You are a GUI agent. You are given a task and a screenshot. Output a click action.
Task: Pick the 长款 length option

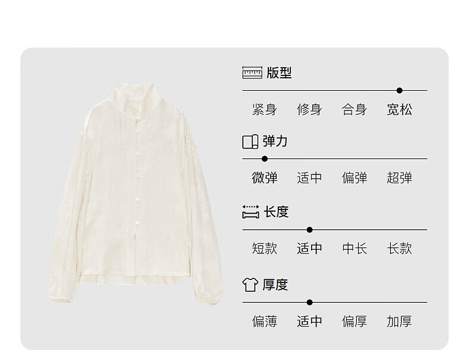coord(400,249)
